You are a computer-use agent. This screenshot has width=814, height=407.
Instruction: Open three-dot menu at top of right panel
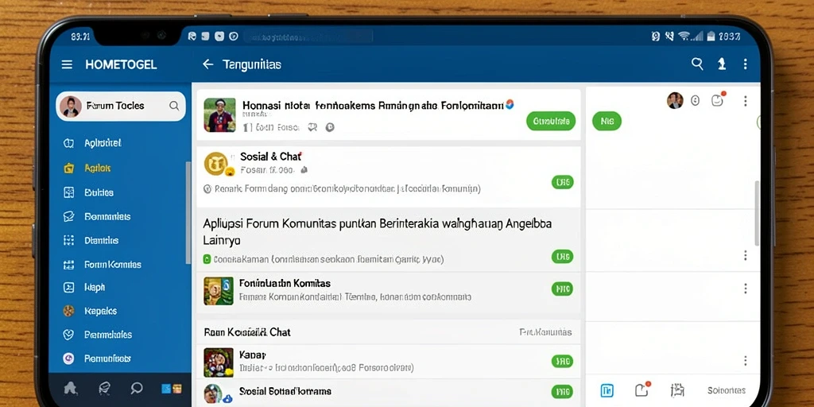click(x=746, y=101)
